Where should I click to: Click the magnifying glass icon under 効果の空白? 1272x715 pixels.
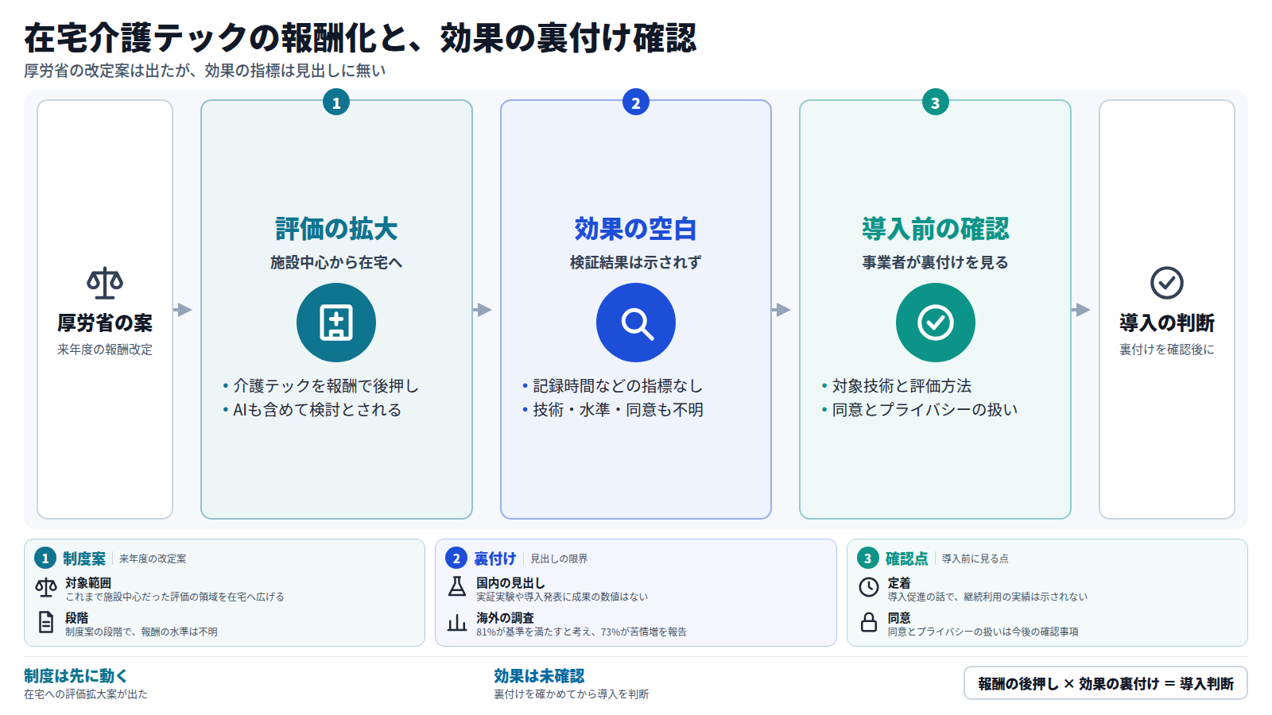click(636, 323)
